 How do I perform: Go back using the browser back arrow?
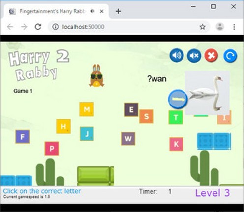[10, 27]
